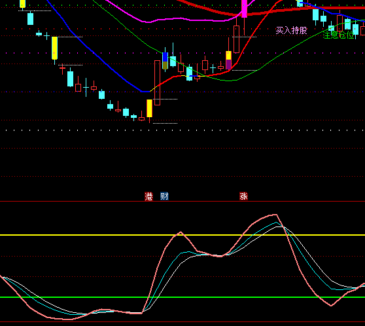Select the tall yellow candlestick at the price bottom
365x326 pixels.
click(149, 109)
